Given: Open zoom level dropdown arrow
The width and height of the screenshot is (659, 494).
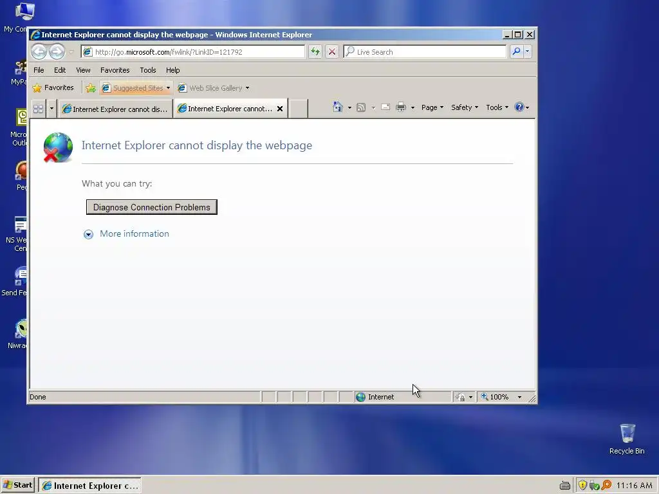Looking at the screenshot, I should coord(519,397).
